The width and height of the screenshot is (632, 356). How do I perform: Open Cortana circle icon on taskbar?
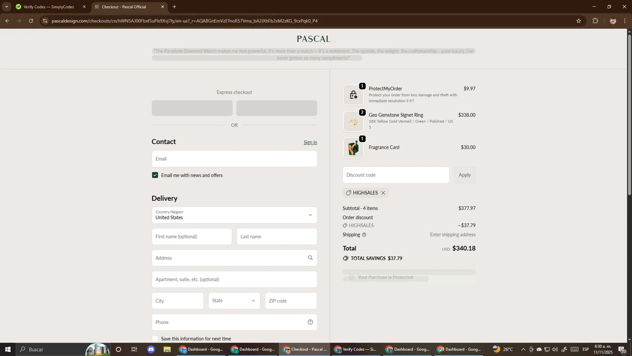click(x=118, y=349)
